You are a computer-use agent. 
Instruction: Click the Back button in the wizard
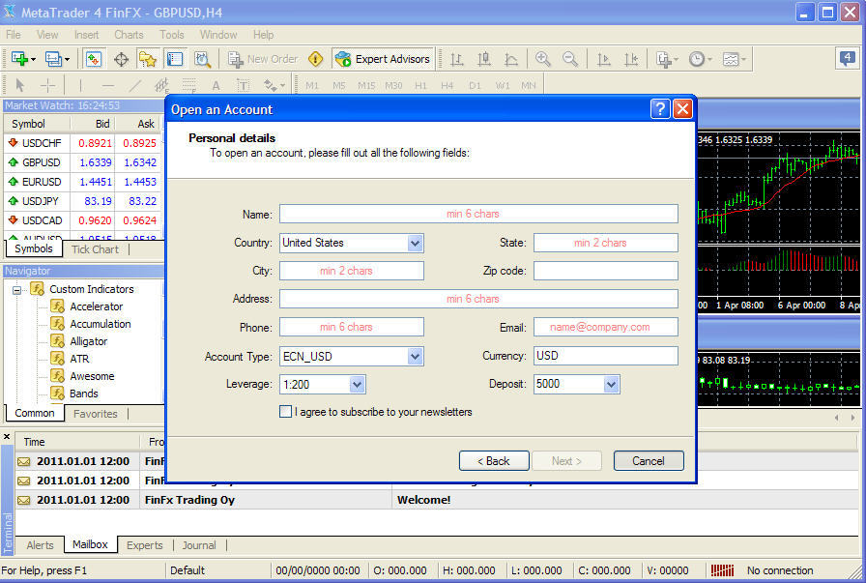[x=494, y=461]
